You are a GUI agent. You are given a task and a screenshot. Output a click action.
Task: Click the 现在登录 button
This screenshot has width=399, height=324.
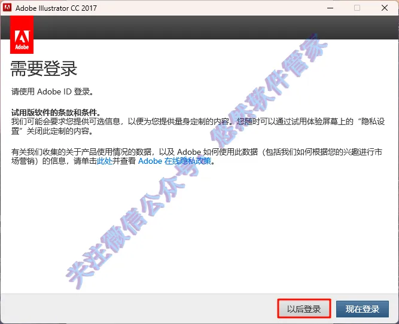363,308
